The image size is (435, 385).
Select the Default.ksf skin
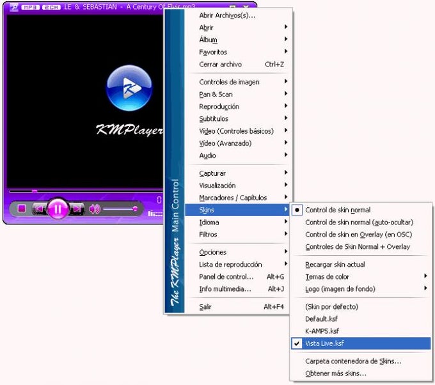click(361, 318)
